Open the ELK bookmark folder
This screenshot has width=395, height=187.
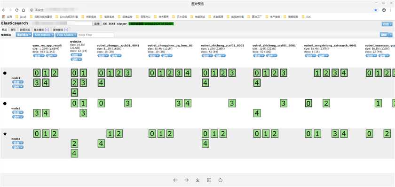(x=306, y=17)
